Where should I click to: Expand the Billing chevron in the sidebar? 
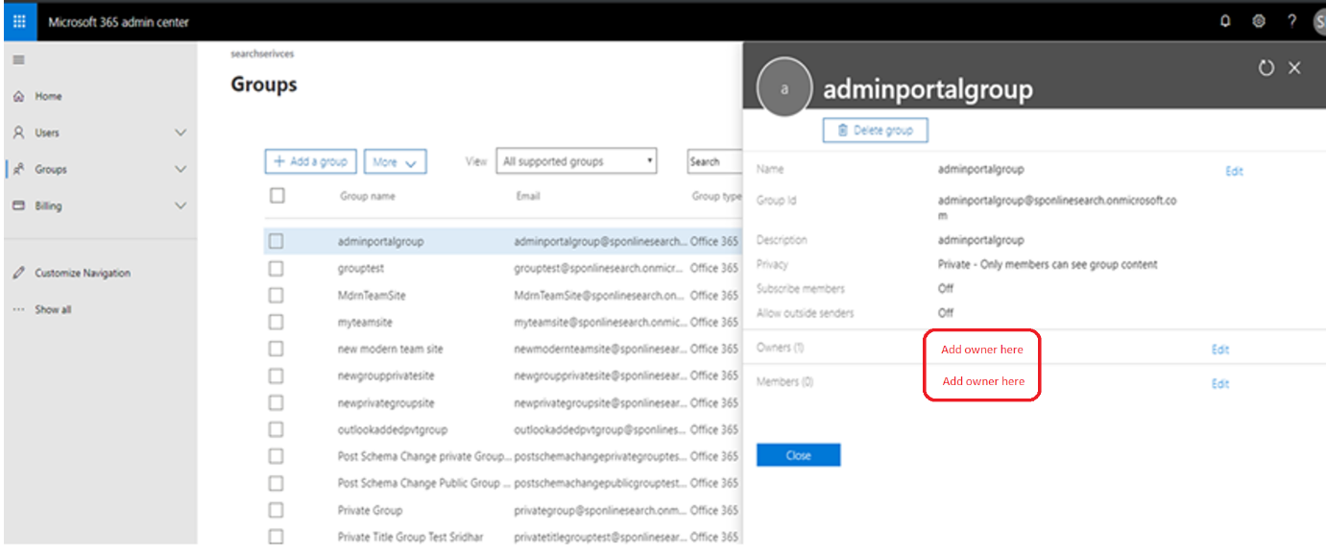[x=181, y=205]
